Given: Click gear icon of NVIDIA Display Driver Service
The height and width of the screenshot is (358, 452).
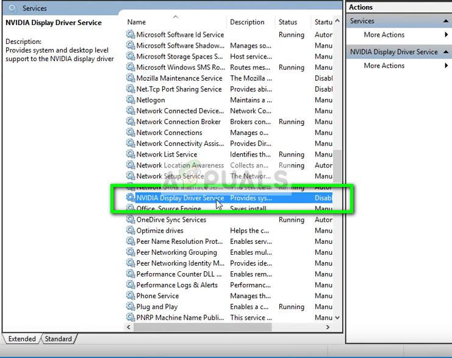Looking at the screenshot, I should [x=131, y=197].
